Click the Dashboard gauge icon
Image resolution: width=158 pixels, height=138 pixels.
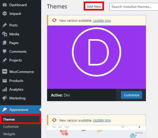coord(5,5)
